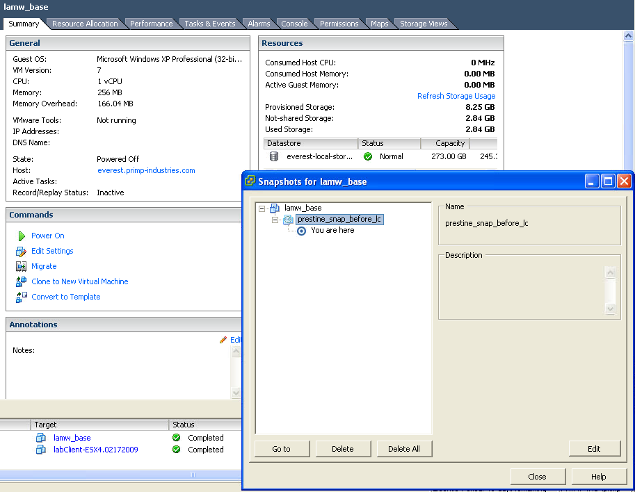This screenshot has width=635, height=492.
Task: Click the lamw_base task target VM icon
Action: [41, 438]
